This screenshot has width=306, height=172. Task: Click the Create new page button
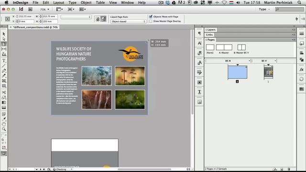coord(282,169)
